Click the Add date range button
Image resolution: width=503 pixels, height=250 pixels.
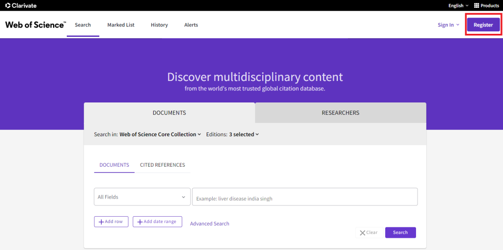[157, 222]
